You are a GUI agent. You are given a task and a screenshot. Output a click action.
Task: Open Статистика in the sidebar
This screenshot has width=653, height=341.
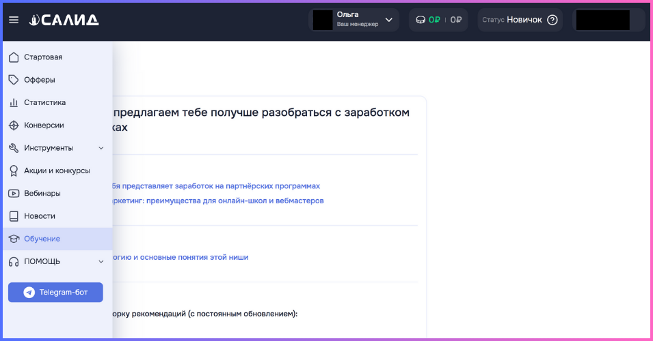[x=57, y=102]
